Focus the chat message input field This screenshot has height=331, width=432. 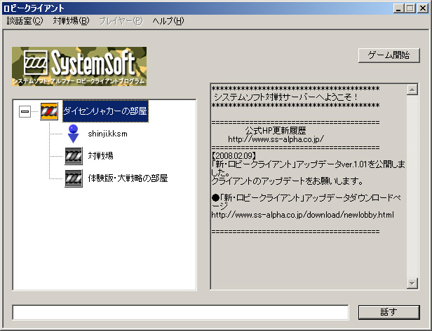(x=180, y=312)
